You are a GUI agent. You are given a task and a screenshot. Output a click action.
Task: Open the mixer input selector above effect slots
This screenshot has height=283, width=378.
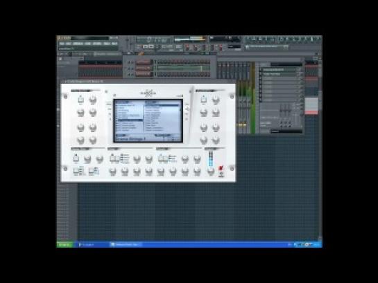[286, 64]
